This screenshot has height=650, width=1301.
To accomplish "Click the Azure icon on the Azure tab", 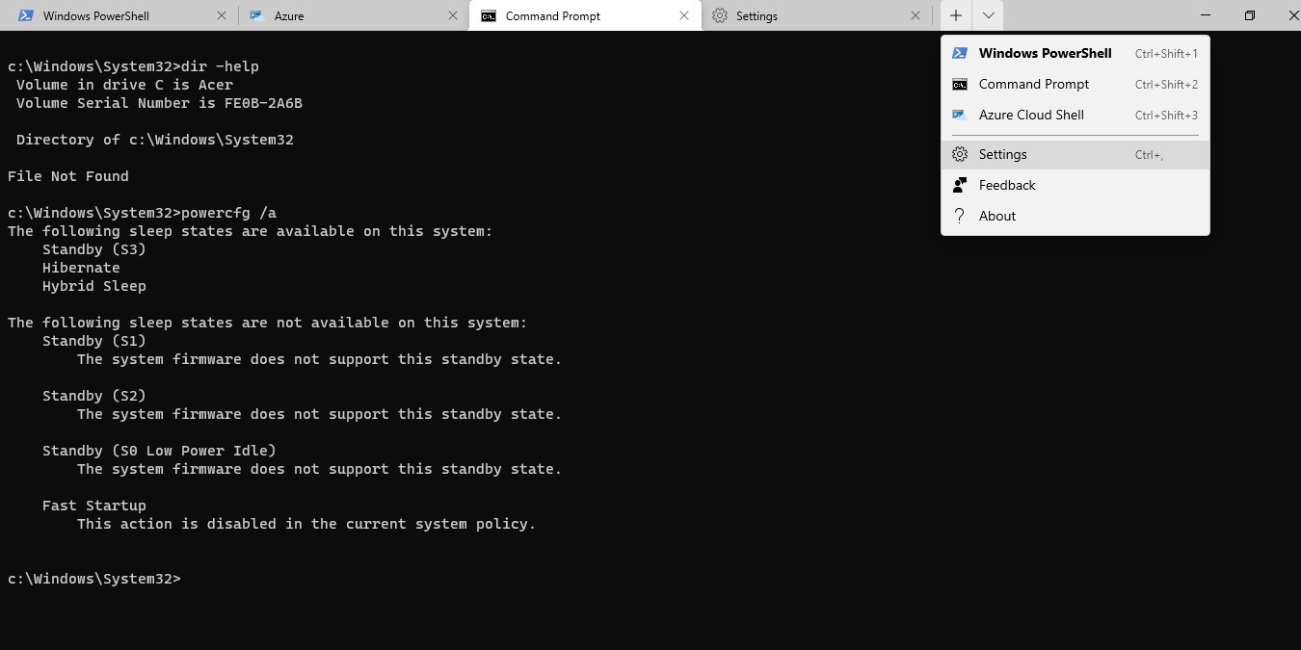I will [256, 15].
